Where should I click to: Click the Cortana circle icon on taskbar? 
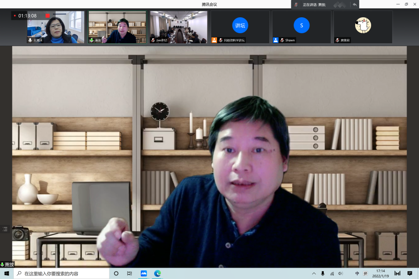point(116,273)
